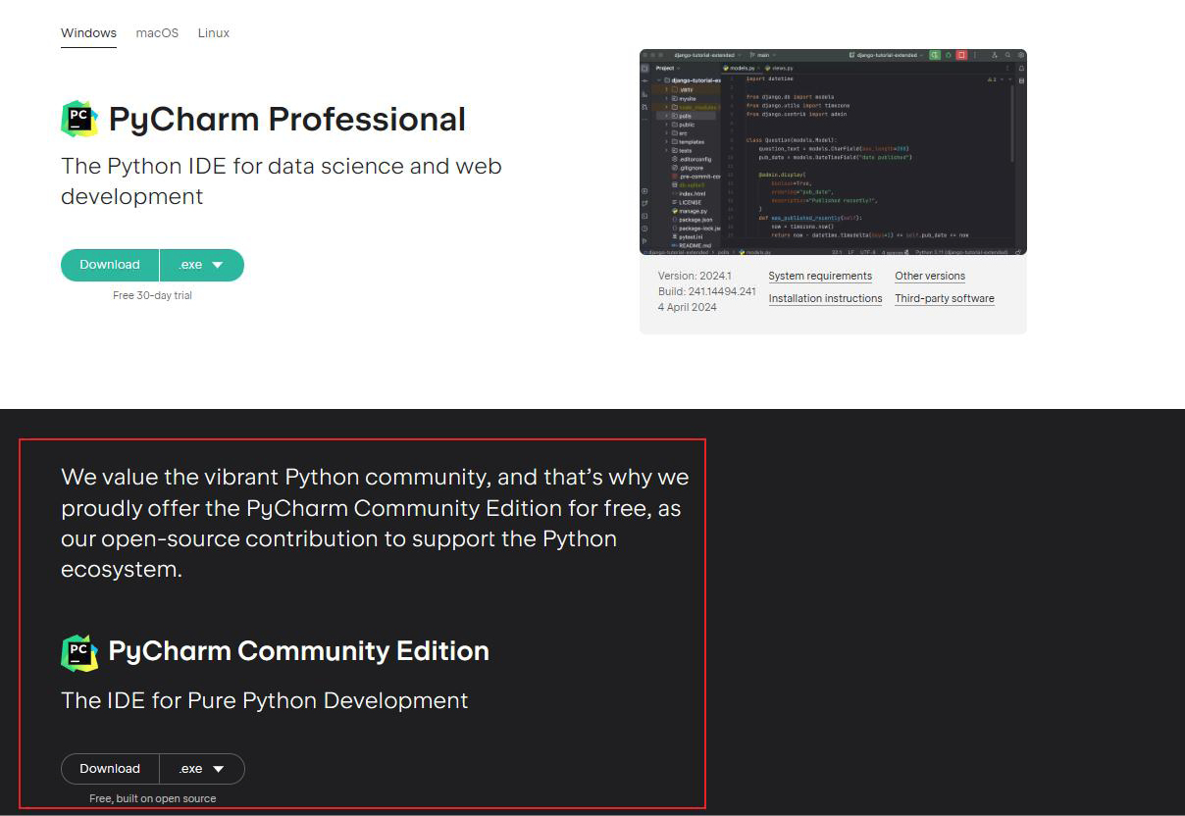Open the Other versions link

click(930, 277)
